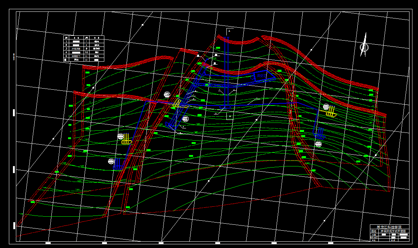Click the north arrow compass symbol

coord(364,45)
